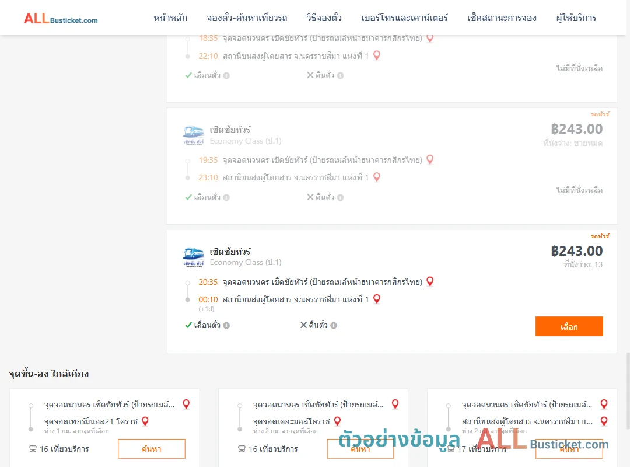
Task: Click info icon beside เลื่อนตั๋ว in 18:35 trip
Action: point(226,76)
